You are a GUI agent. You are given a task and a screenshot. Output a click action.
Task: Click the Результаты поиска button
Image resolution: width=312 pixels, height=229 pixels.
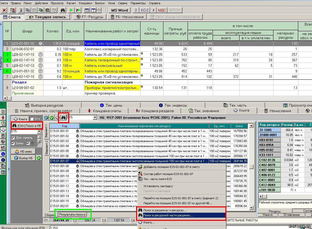coord(72,215)
